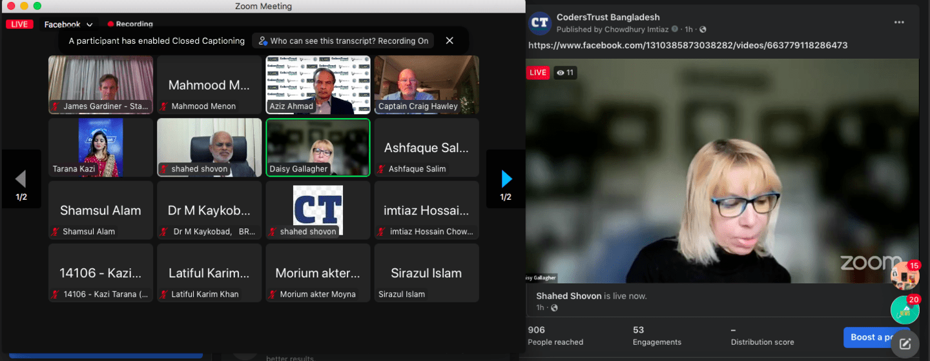The image size is (930, 361).
Task: Open the three-dots post options menu on Facebook
Action: coord(899,22)
